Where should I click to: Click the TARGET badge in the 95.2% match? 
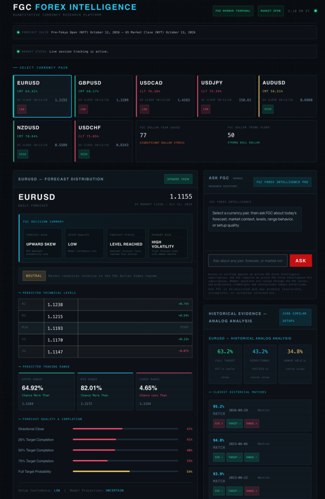tap(235, 423)
